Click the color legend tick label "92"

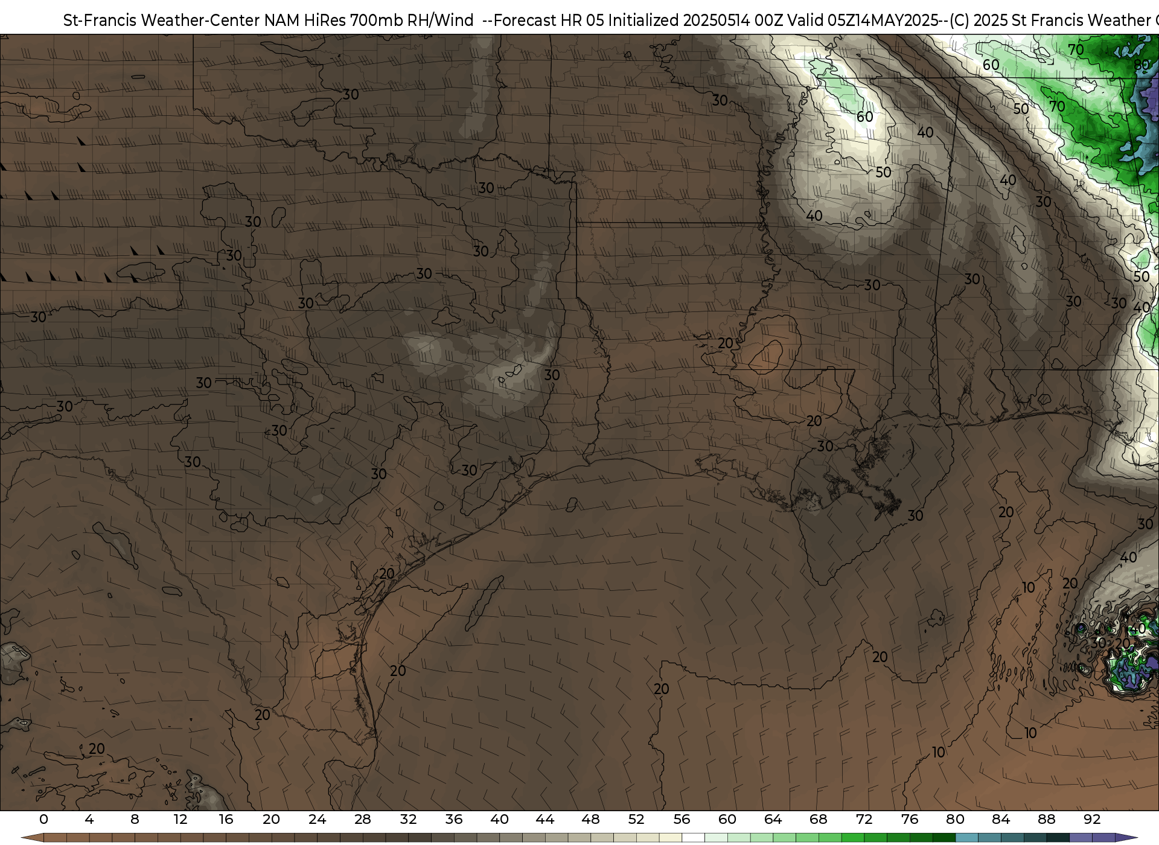coord(1092,819)
